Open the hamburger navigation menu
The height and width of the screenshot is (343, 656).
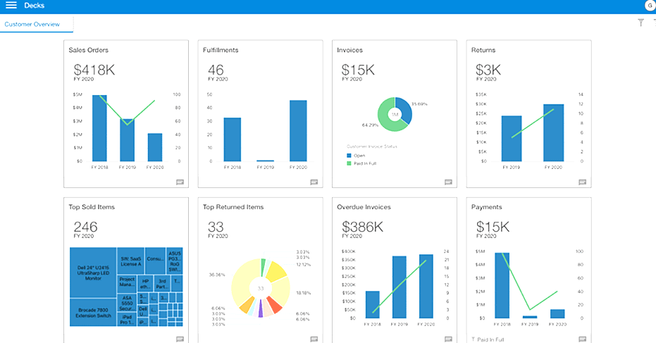(x=11, y=6)
